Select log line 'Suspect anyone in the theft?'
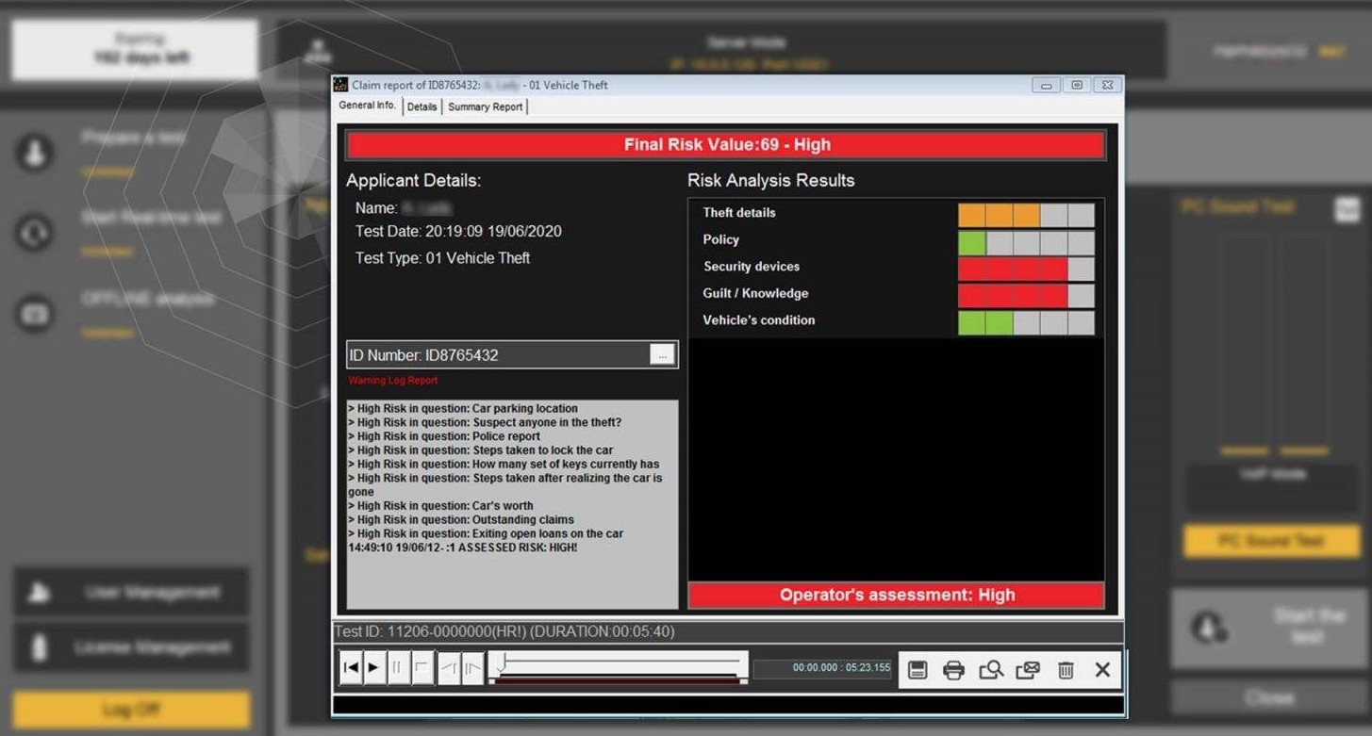 pyautogui.click(x=485, y=422)
